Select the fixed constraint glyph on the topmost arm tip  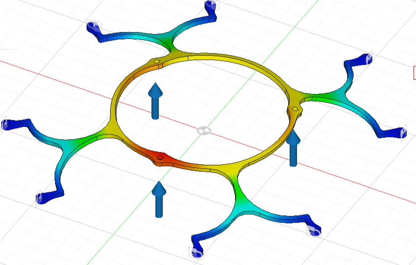pos(211,5)
